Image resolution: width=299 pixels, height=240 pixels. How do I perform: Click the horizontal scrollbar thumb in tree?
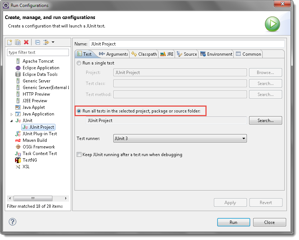click(33, 199)
